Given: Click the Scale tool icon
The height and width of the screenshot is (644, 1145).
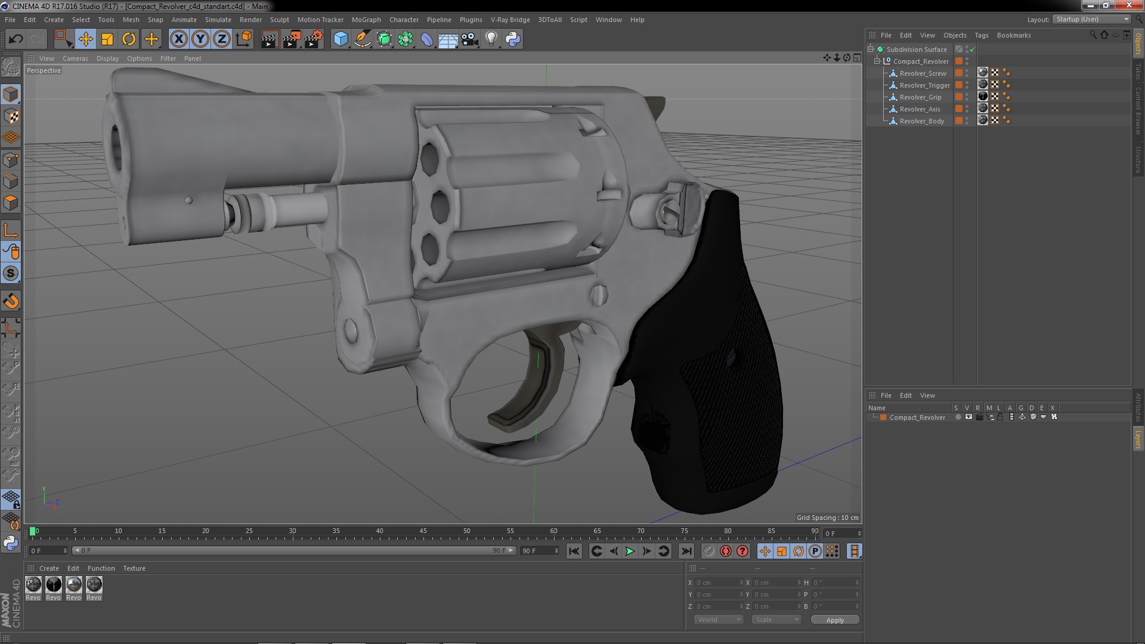Looking at the screenshot, I should [107, 39].
